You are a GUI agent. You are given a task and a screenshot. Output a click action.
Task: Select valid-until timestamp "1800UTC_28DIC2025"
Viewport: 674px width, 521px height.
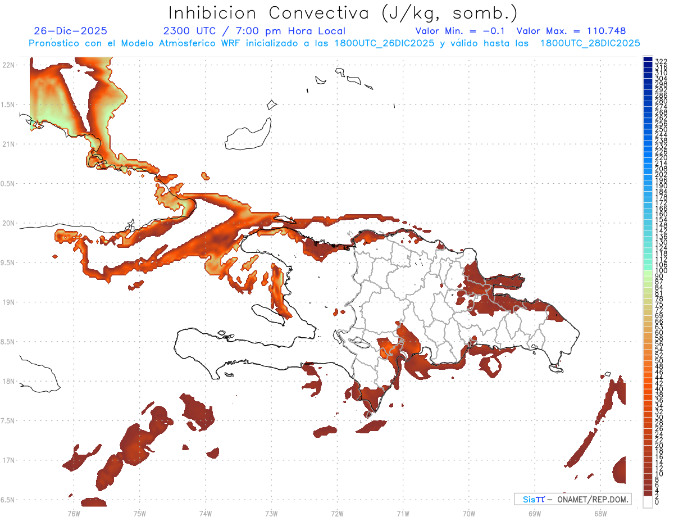pos(590,43)
